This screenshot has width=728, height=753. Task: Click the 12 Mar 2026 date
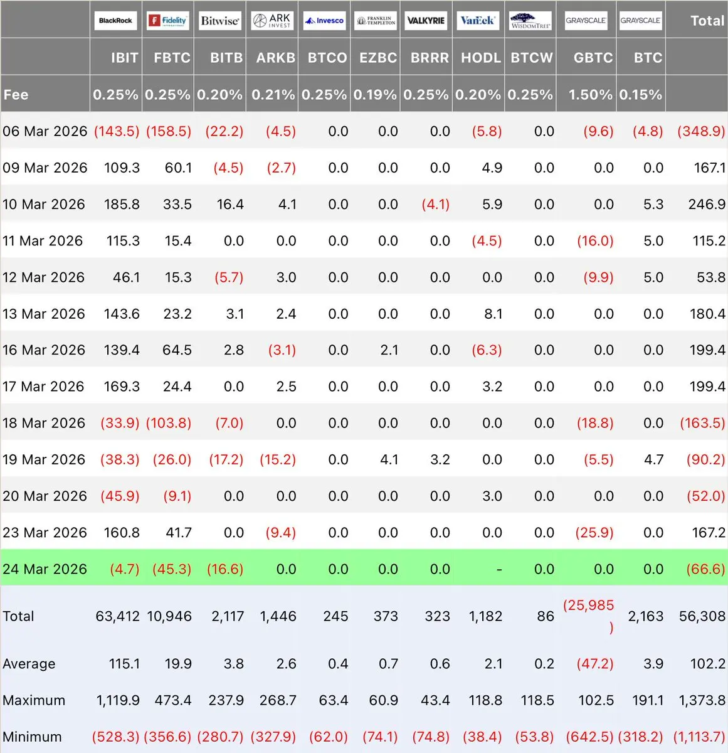pos(43,277)
